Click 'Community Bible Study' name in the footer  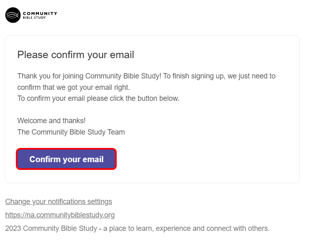[60, 228]
